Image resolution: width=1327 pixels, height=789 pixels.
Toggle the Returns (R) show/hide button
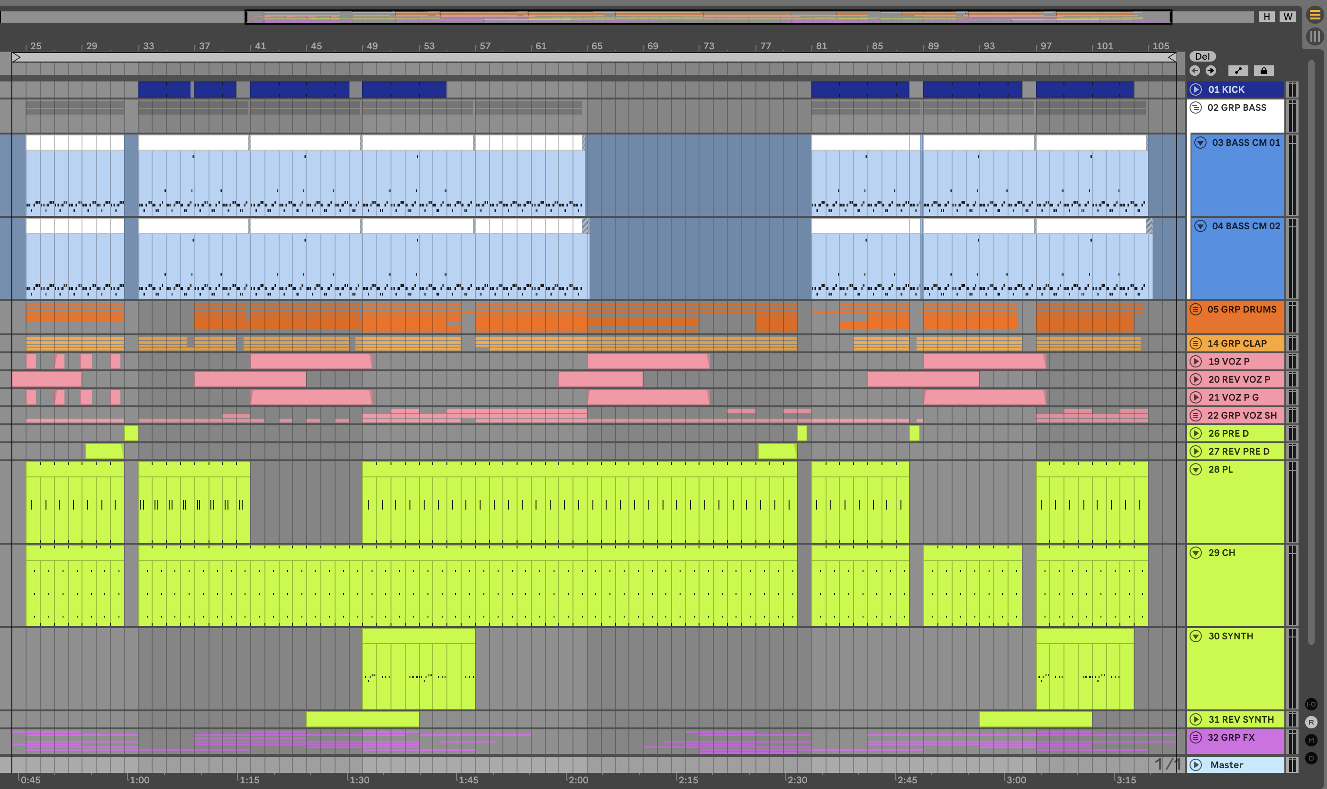point(1311,723)
